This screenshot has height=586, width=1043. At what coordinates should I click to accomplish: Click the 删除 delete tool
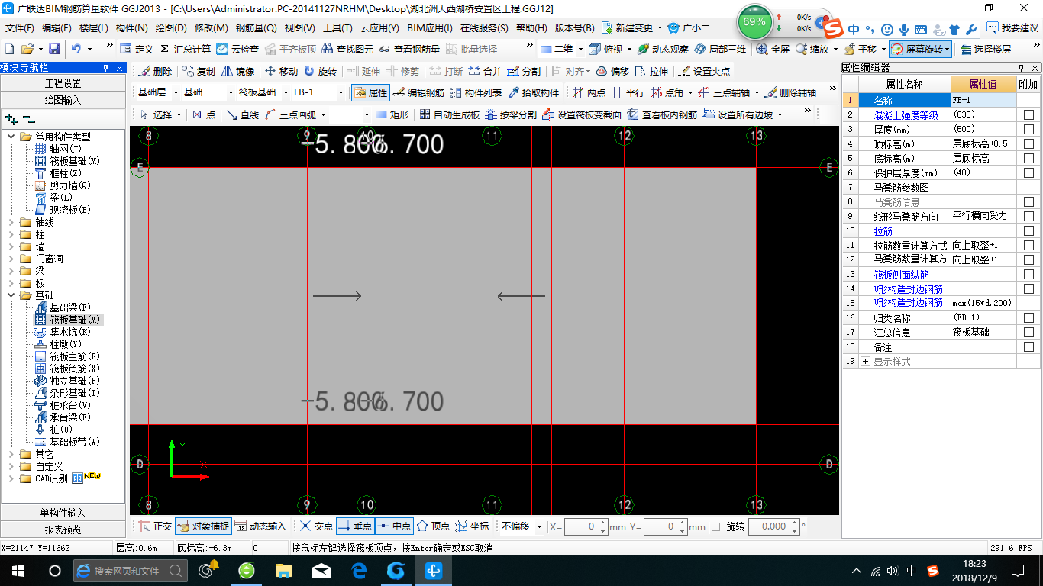[156, 71]
